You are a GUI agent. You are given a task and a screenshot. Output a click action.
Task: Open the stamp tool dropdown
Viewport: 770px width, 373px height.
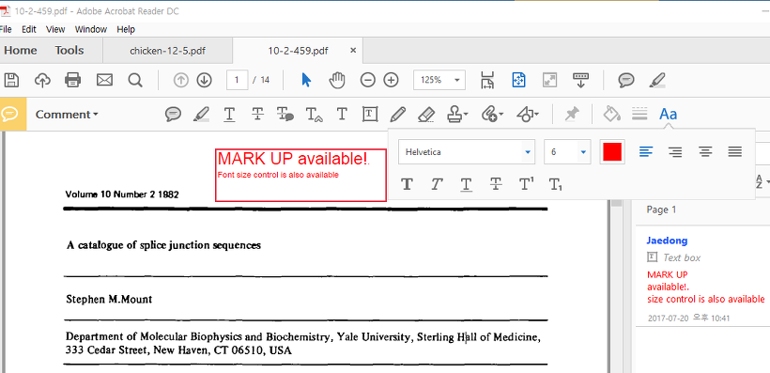(457, 115)
